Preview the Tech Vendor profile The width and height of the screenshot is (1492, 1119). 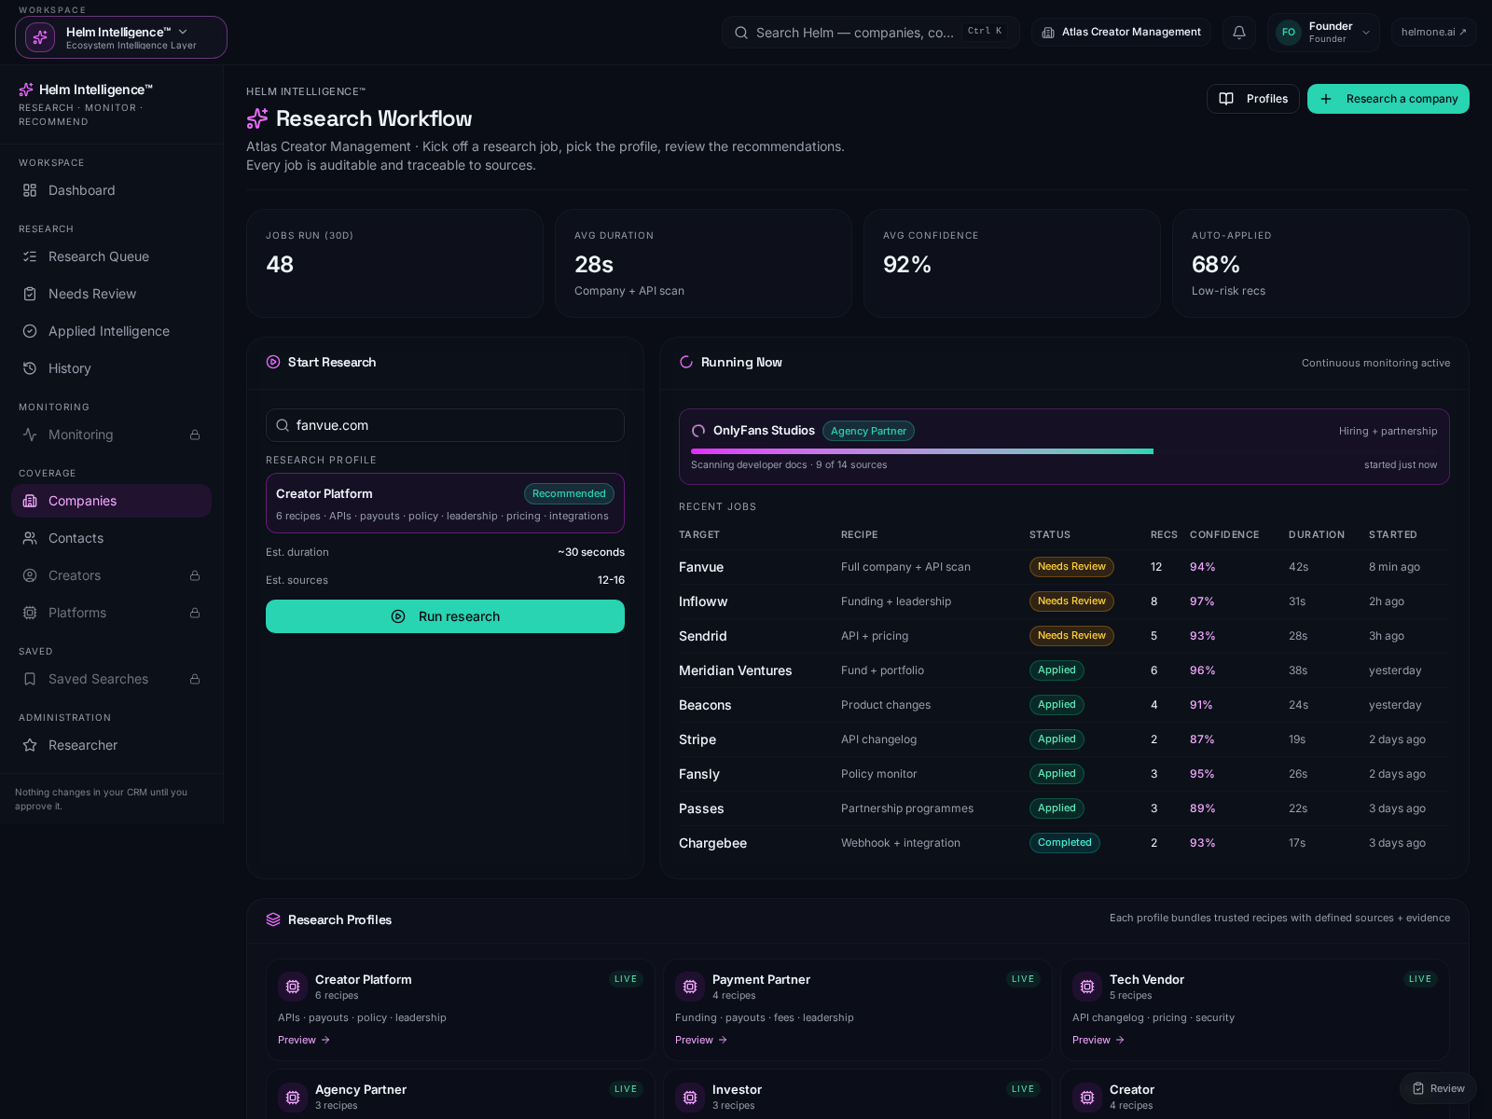(x=1098, y=1040)
